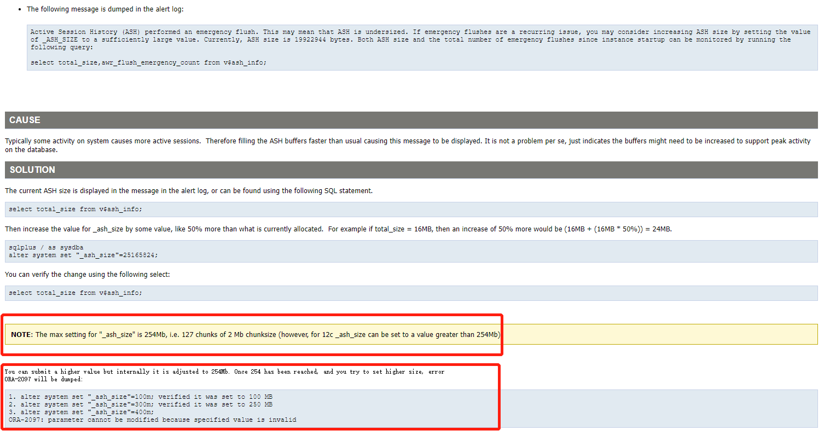
Task: Click the 'alter system set "_ash_size"=25165824;' line
Action: click(x=83, y=255)
